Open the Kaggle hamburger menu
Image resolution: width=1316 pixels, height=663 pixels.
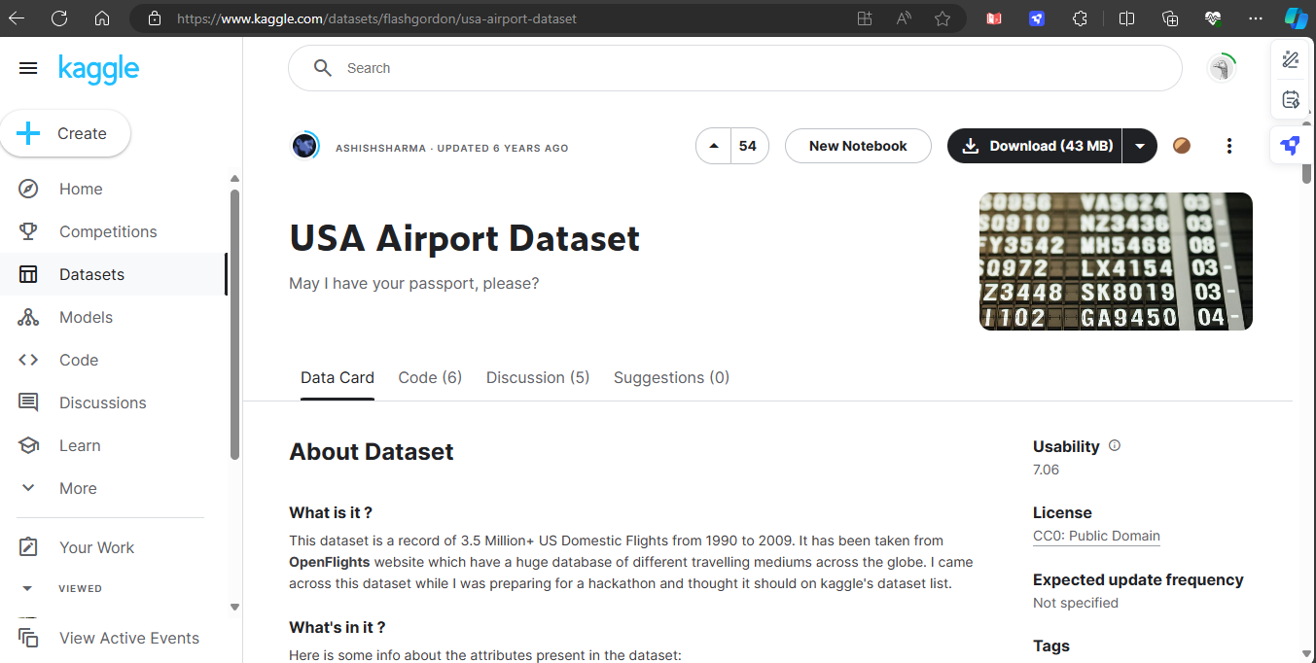tap(28, 68)
